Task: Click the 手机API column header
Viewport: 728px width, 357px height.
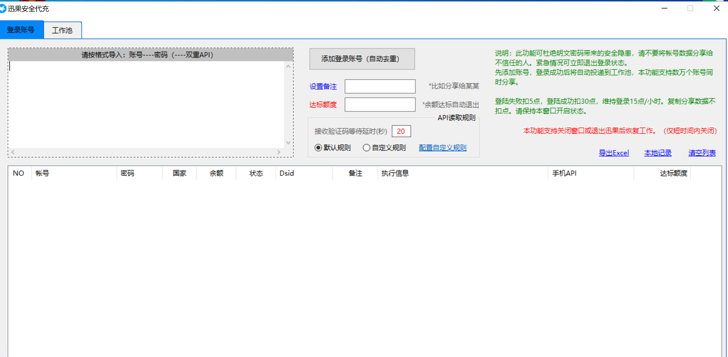Action: click(x=591, y=173)
